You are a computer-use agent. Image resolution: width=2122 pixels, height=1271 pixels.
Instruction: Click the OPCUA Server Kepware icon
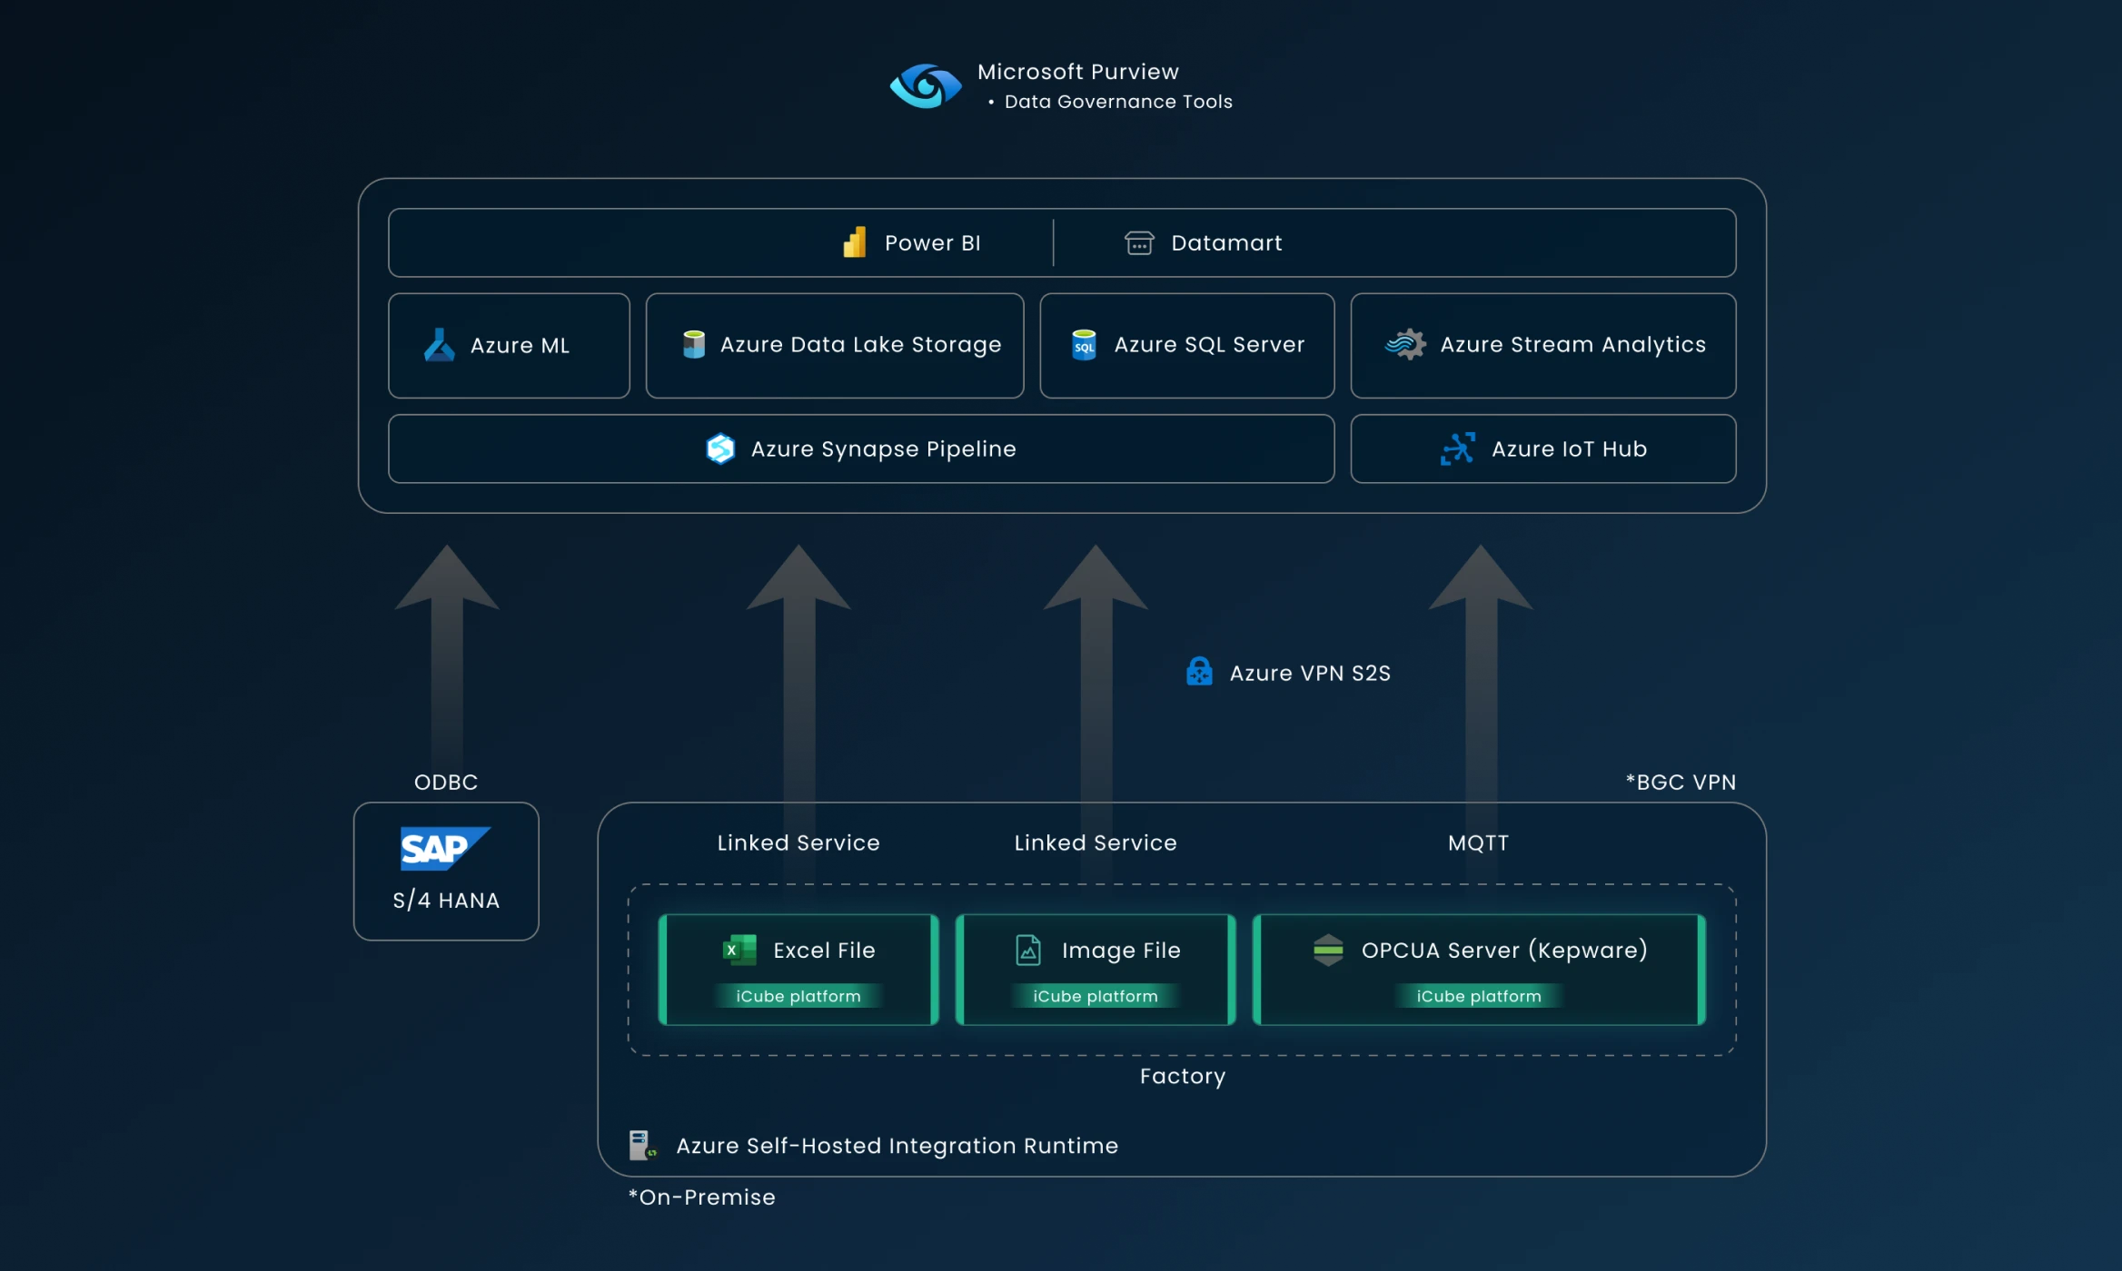point(1328,950)
